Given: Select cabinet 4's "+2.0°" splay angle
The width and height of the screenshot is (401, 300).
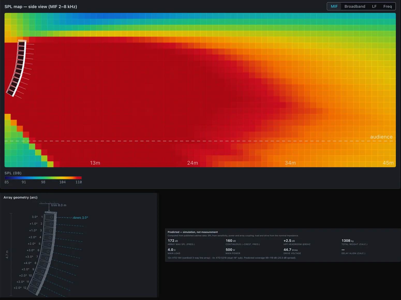Looking at the screenshot, I should point(32,237).
